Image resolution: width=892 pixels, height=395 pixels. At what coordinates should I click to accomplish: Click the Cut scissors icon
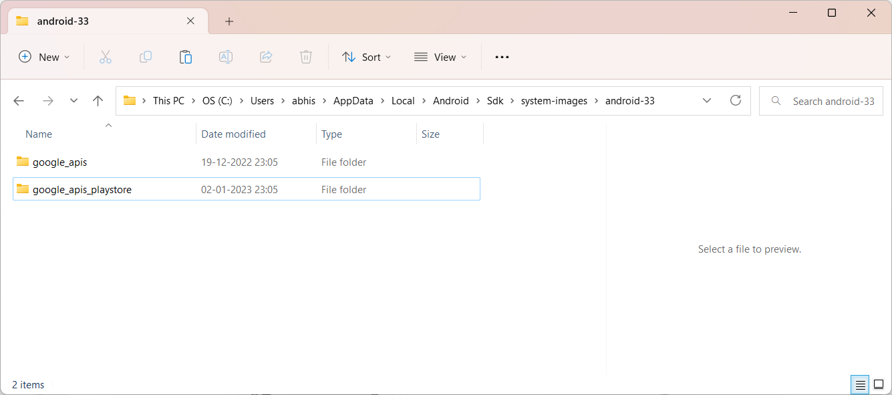click(x=105, y=57)
